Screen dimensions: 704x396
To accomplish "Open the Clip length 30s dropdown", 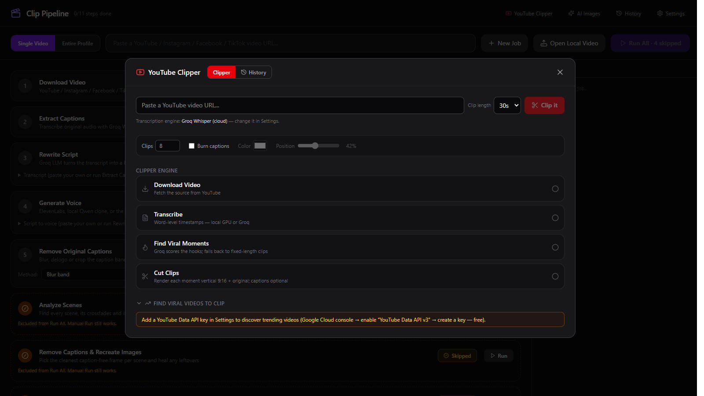I will (x=507, y=106).
